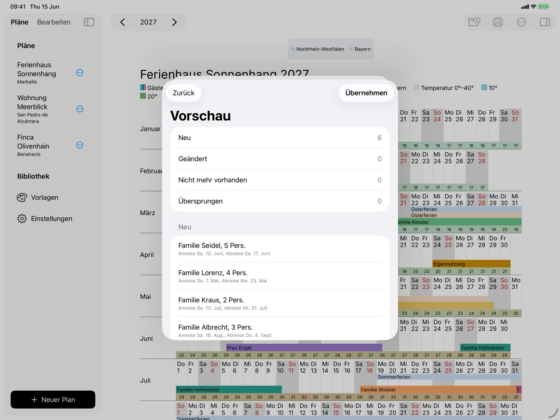560x420 pixels.
Task: Click the Eigennutzung striped bar in April
Action: tap(471, 264)
